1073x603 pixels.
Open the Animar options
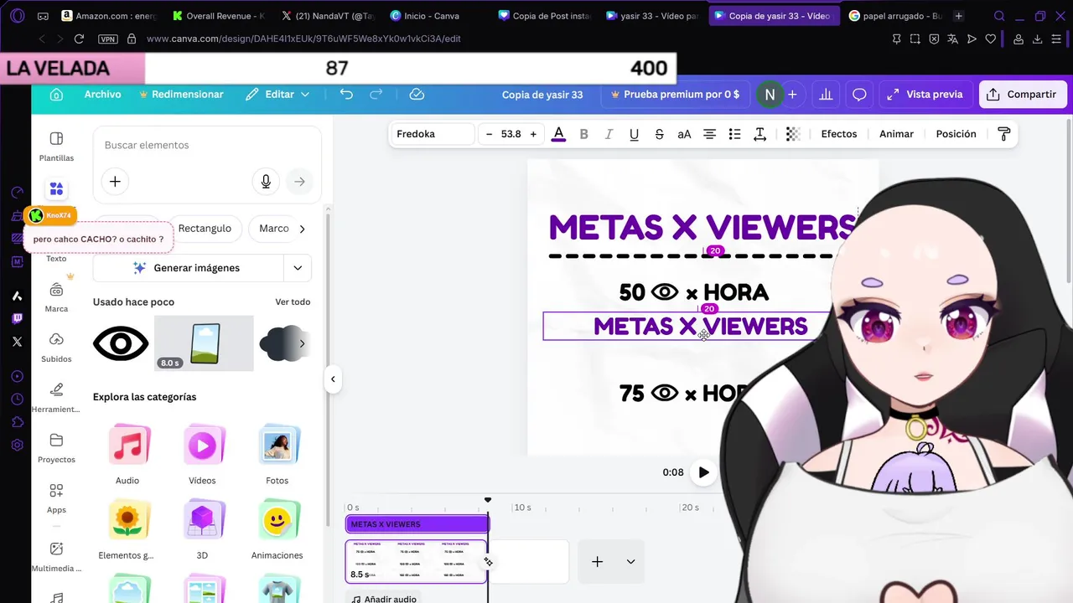tap(896, 134)
